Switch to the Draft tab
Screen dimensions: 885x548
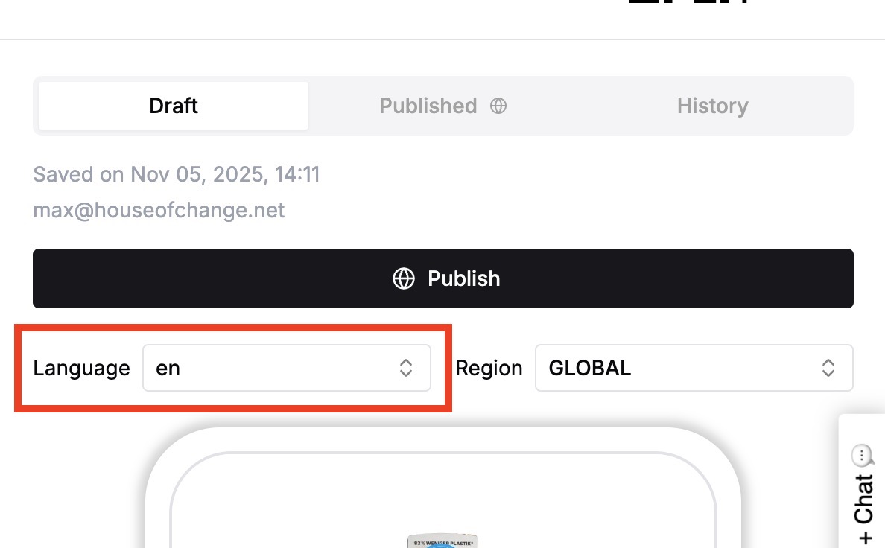[x=174, y=106]
